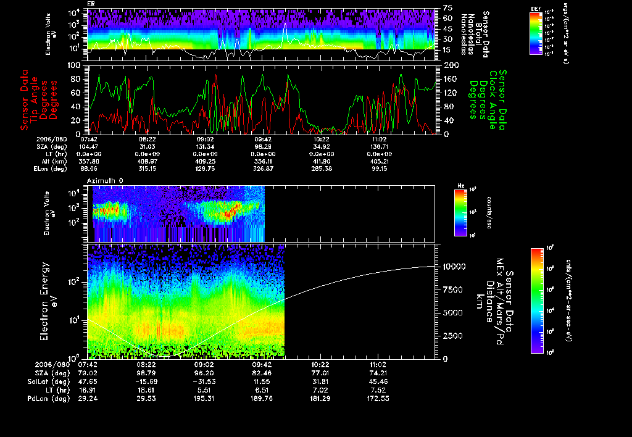Click the SZA value 74.21
The height and width of the screenshot is (437, 632).
coord(379,373)
